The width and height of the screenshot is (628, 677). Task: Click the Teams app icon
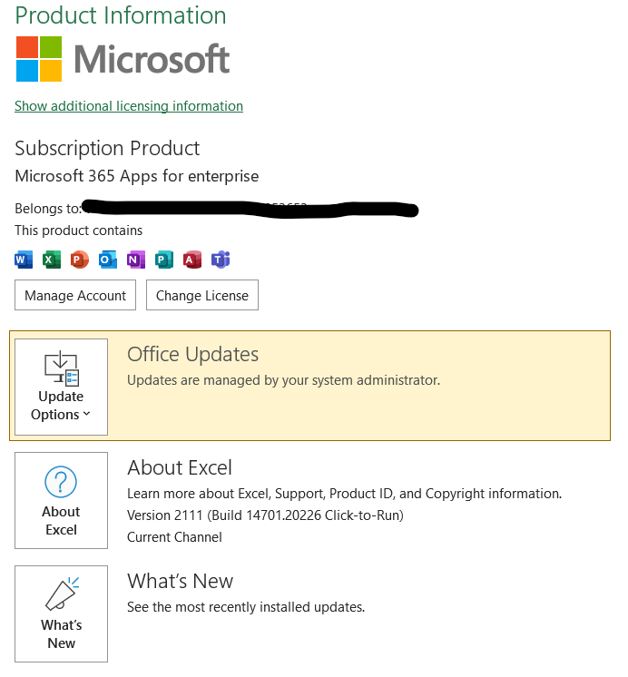[x=221, y=260]
